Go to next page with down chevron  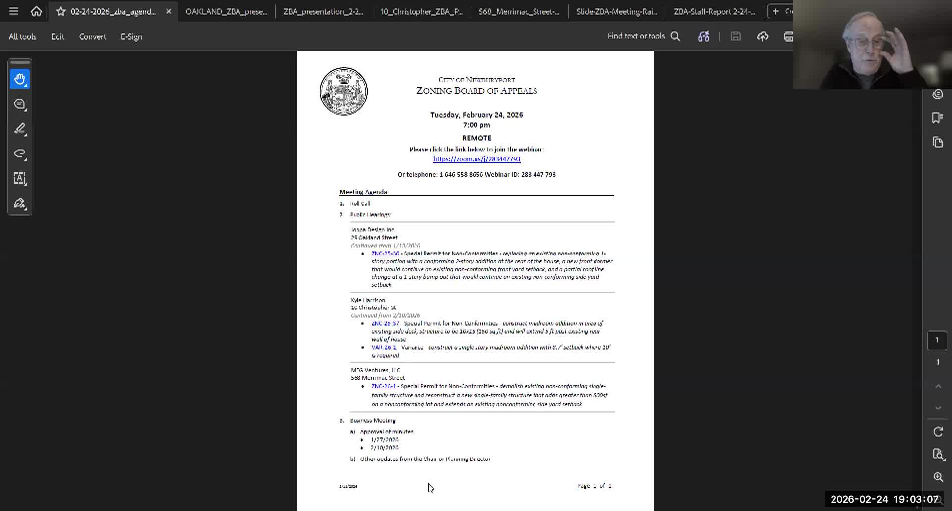point(937,408)
